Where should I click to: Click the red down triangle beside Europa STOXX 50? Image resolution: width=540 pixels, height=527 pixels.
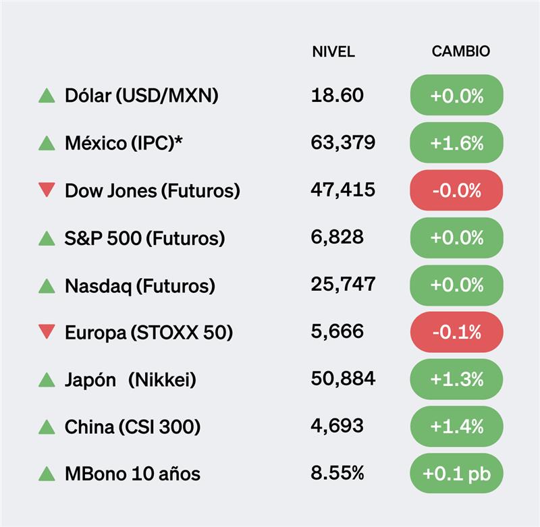47,332
